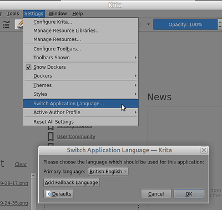Collapse the open Settings menu
The height and width of the screenshot is (210, 222).
34,14
